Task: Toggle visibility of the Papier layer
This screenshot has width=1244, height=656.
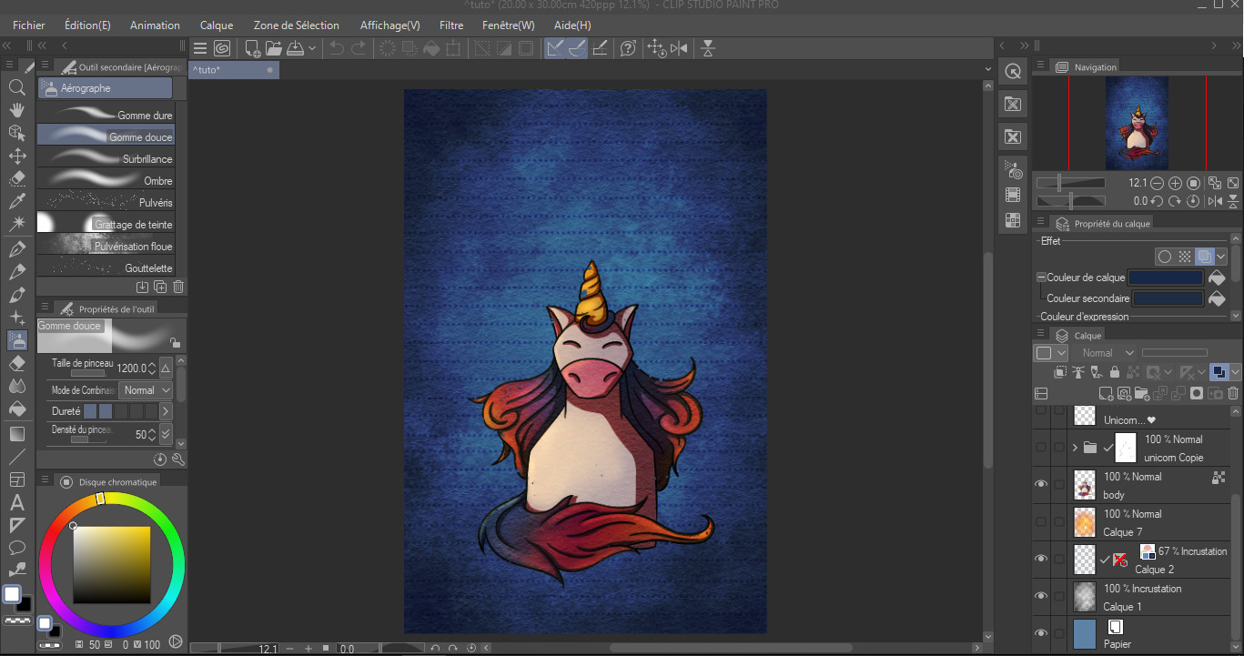Action: pos(1040,633)
